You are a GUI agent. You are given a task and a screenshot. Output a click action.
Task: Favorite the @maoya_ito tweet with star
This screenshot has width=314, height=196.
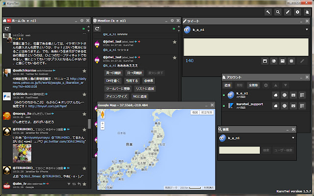click(x=85, y=114)
